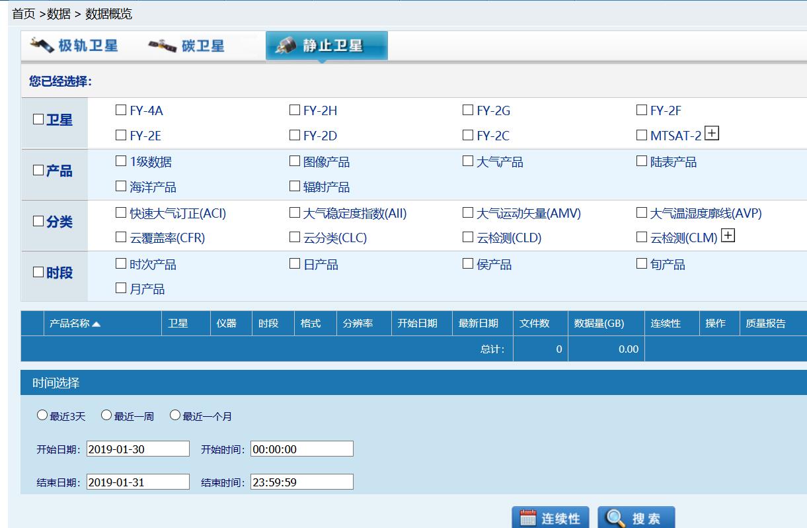Select the 最近3天 radio button
807x528 pixels.
pos(42,414)
